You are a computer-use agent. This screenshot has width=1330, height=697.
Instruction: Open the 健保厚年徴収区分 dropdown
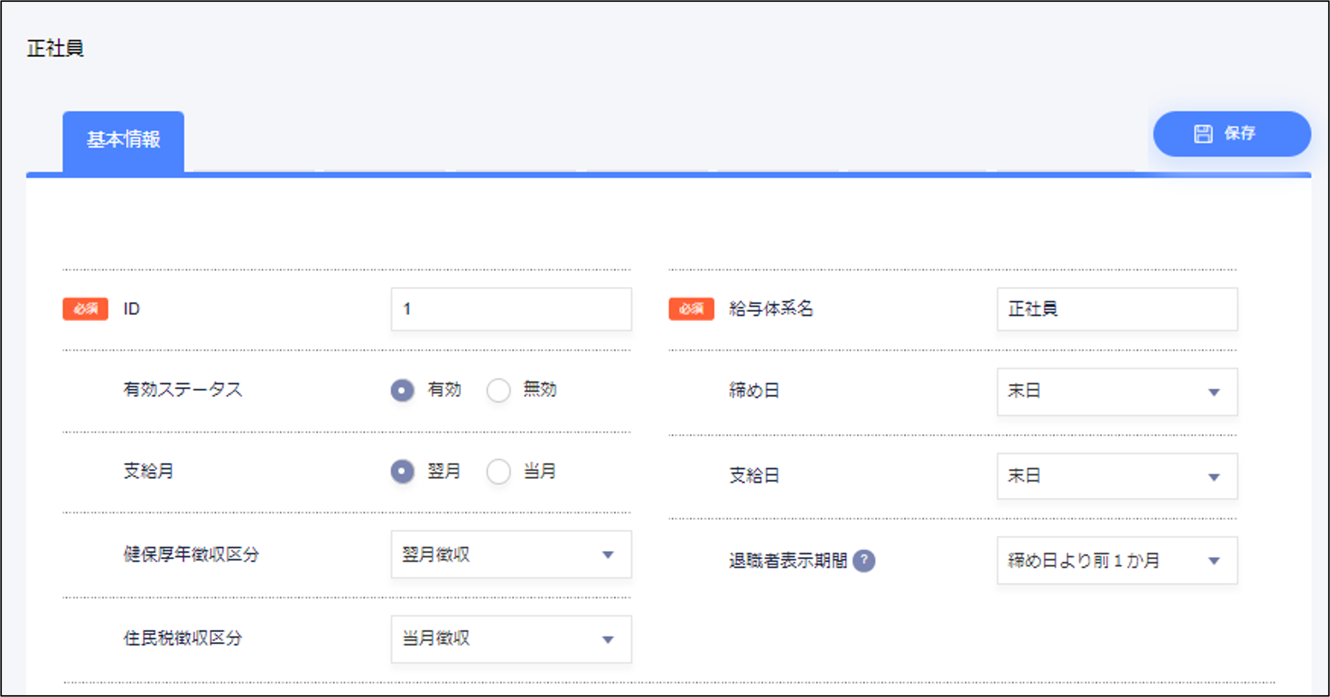pos(511,555)
